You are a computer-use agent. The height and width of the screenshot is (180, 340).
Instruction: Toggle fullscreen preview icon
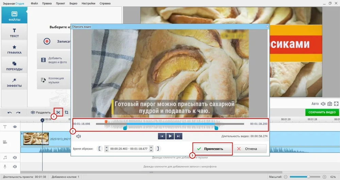336,104
